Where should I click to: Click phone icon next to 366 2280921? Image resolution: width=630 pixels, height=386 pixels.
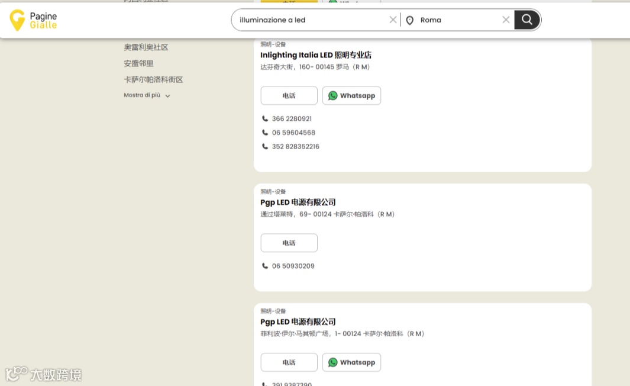tap(265, 118)
